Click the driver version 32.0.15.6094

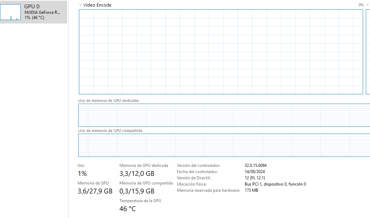click(255, 165)
